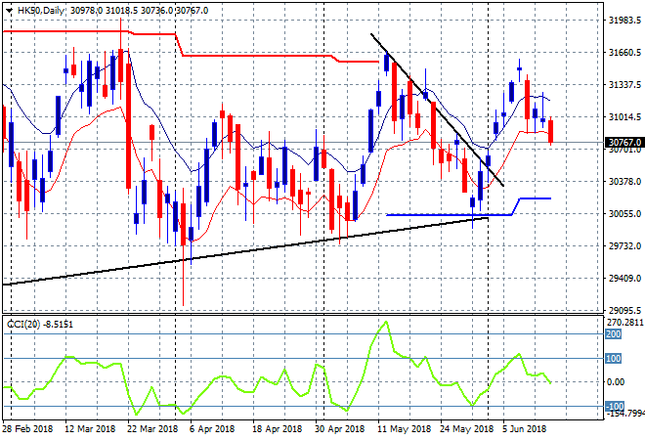The height and width of the screenshot is (440, 645).
Task: Select the blue horizontal support line near 30055
Action: pyautogui.click(x=449, y=214)
